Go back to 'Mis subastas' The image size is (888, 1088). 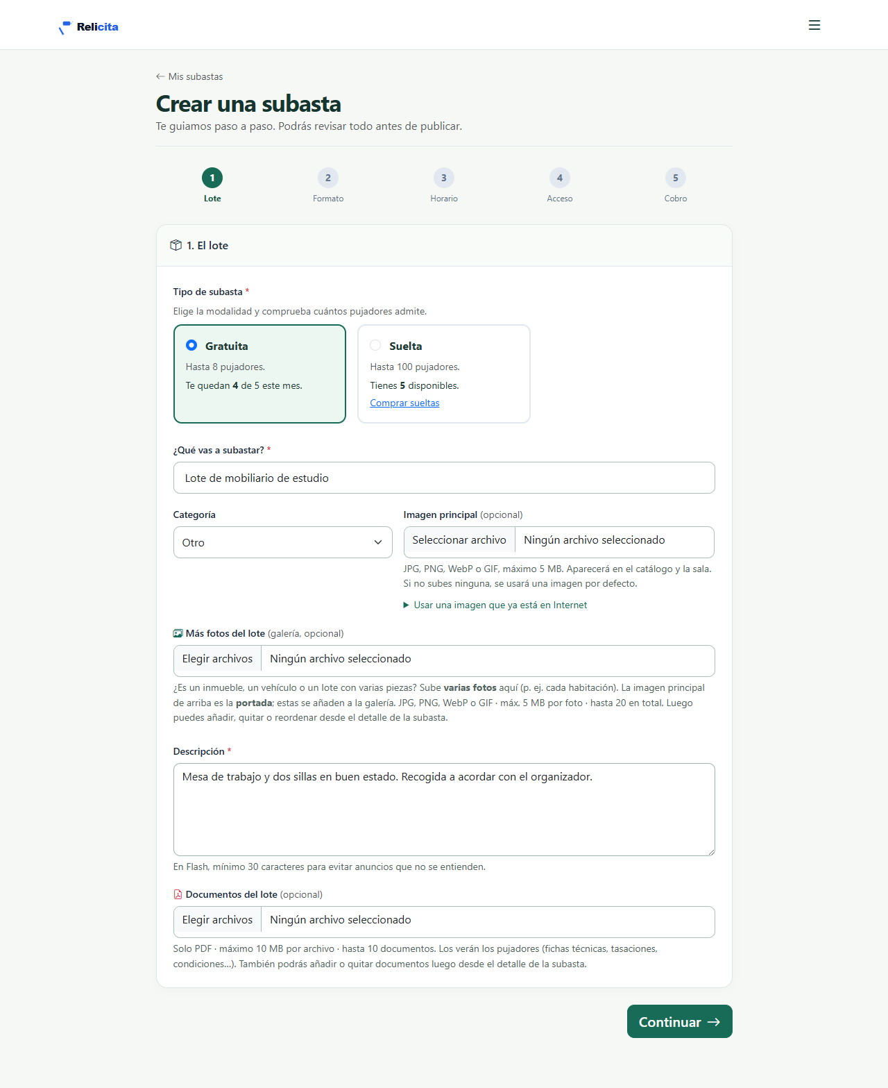(189, 76)
